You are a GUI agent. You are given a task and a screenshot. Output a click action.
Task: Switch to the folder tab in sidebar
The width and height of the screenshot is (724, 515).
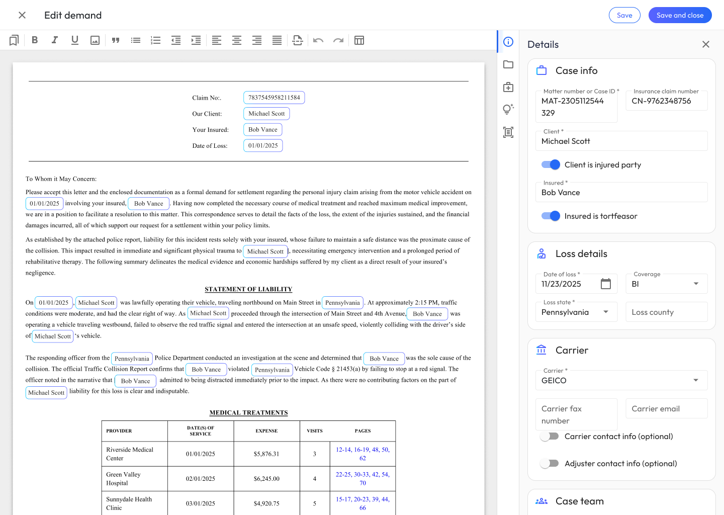[x=508, y=64]
